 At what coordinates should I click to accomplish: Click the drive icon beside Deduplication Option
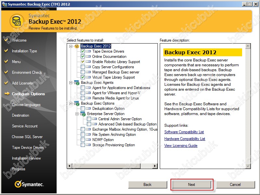coord(88,109)
